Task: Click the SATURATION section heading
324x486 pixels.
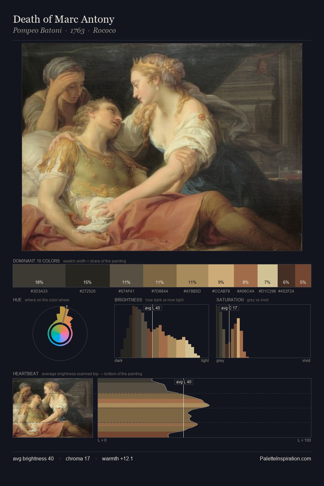Action: tap(230, 300)
